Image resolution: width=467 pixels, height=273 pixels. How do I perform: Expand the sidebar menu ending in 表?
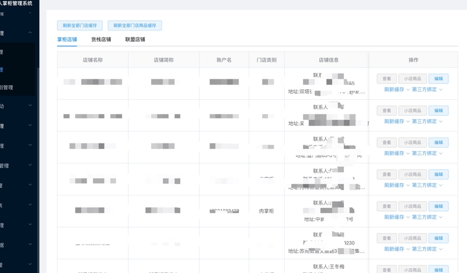(18, 205)
